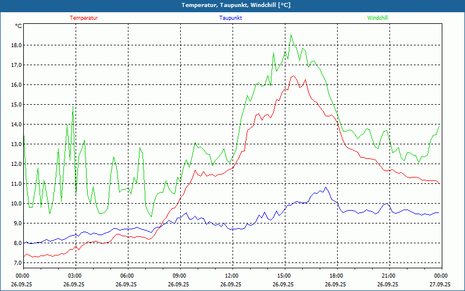Select the 18:00 time axis label
This screenshot has width=465, height=291.
pos(337,276)
